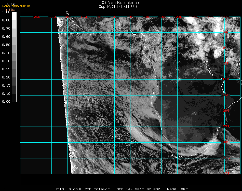The height and width of the screenshot is (191, 242).
Task: Click the 0.00 value on the reflectance scale
Action: [6, 102]
